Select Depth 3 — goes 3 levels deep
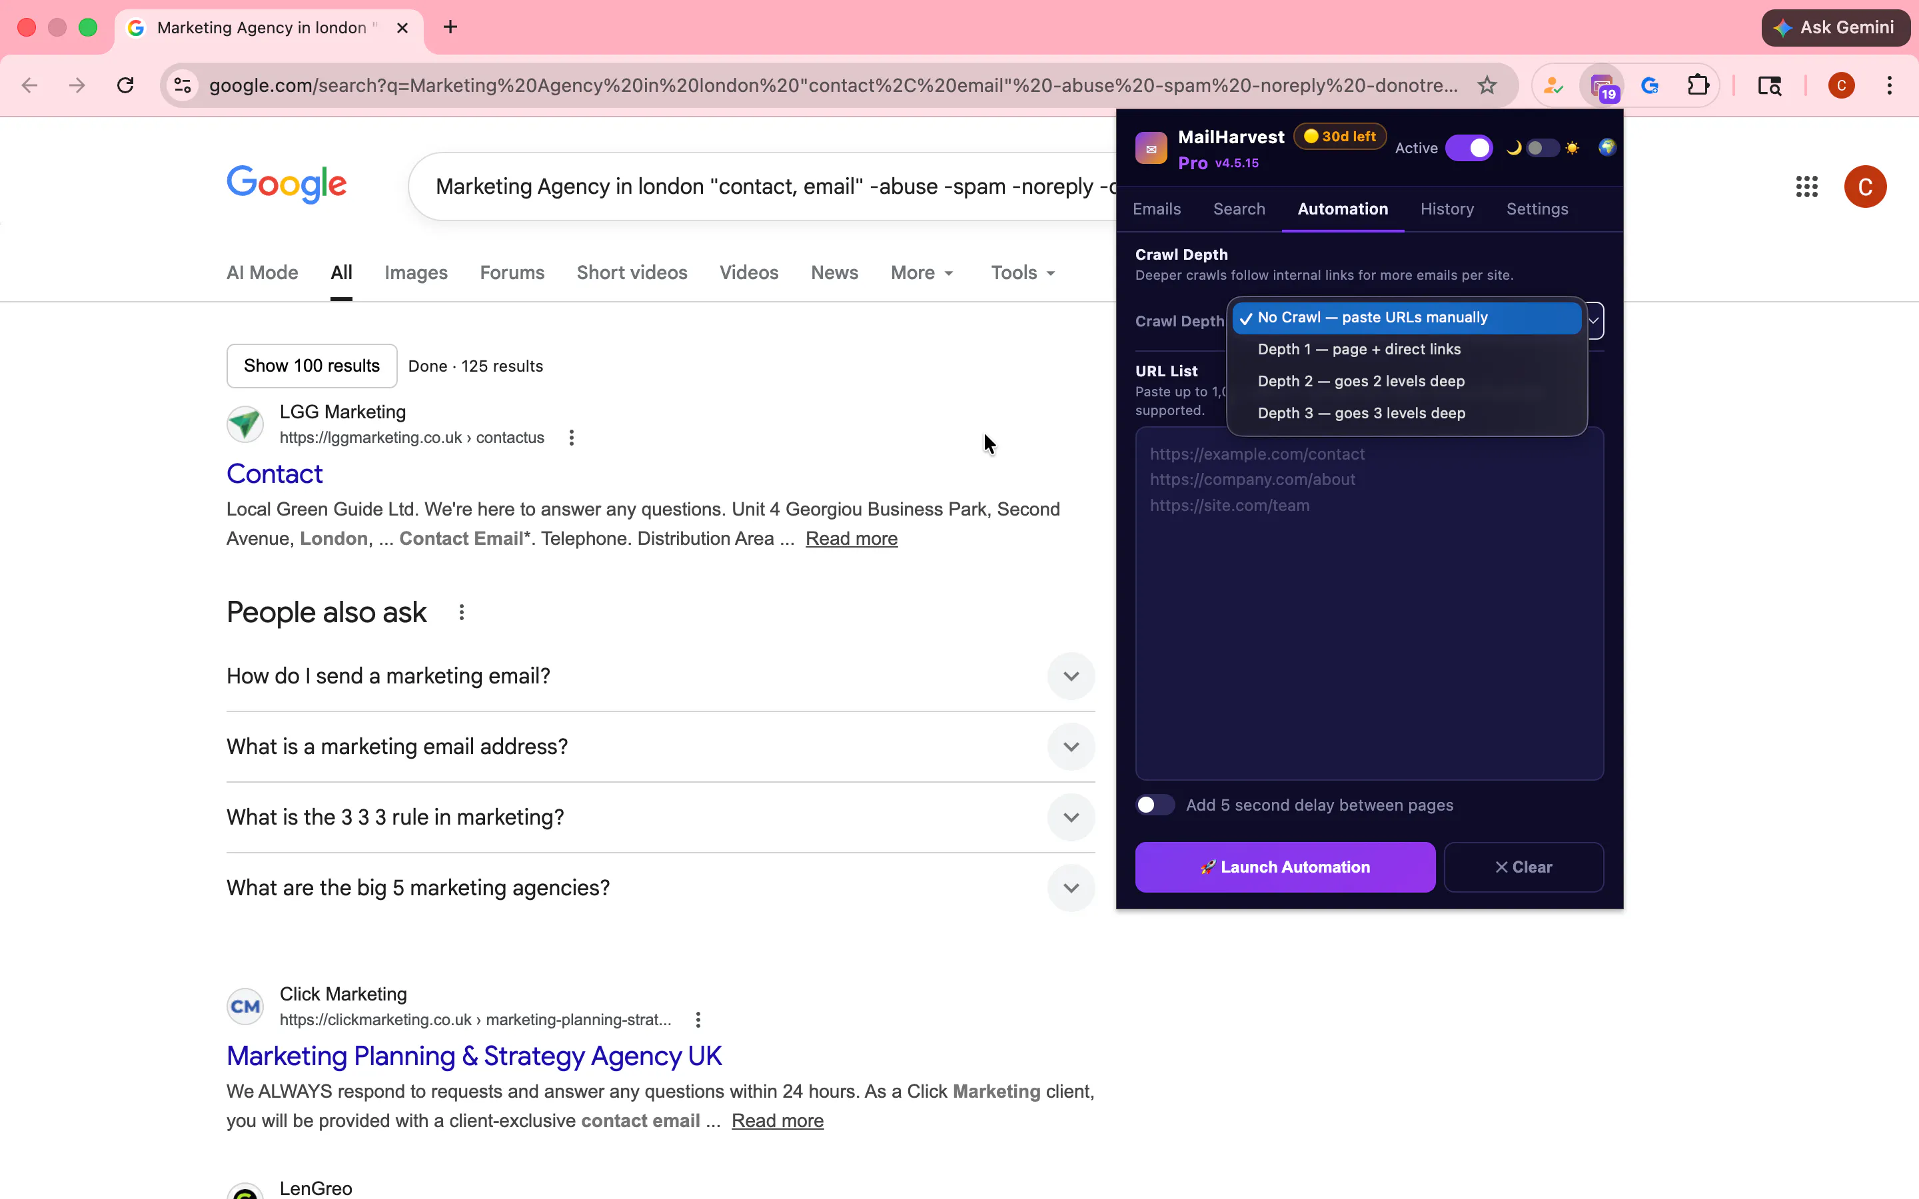The image size is (1919, 1199). tap(1407, 413)
